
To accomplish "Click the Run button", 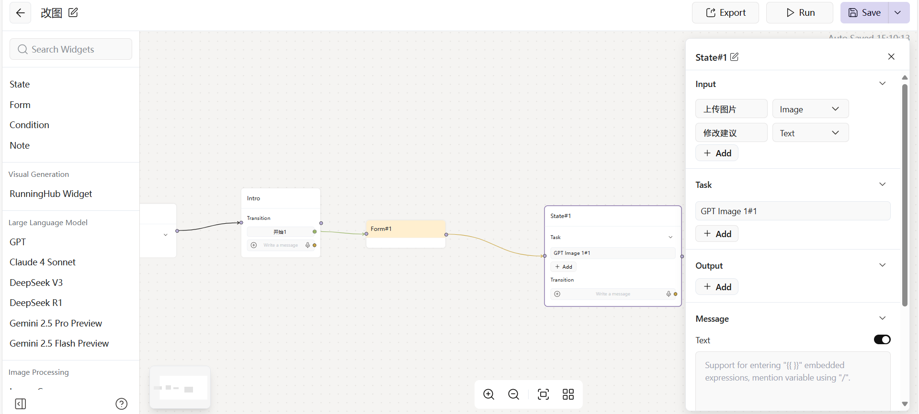I will pyautogui.click(x=799, y=13).
